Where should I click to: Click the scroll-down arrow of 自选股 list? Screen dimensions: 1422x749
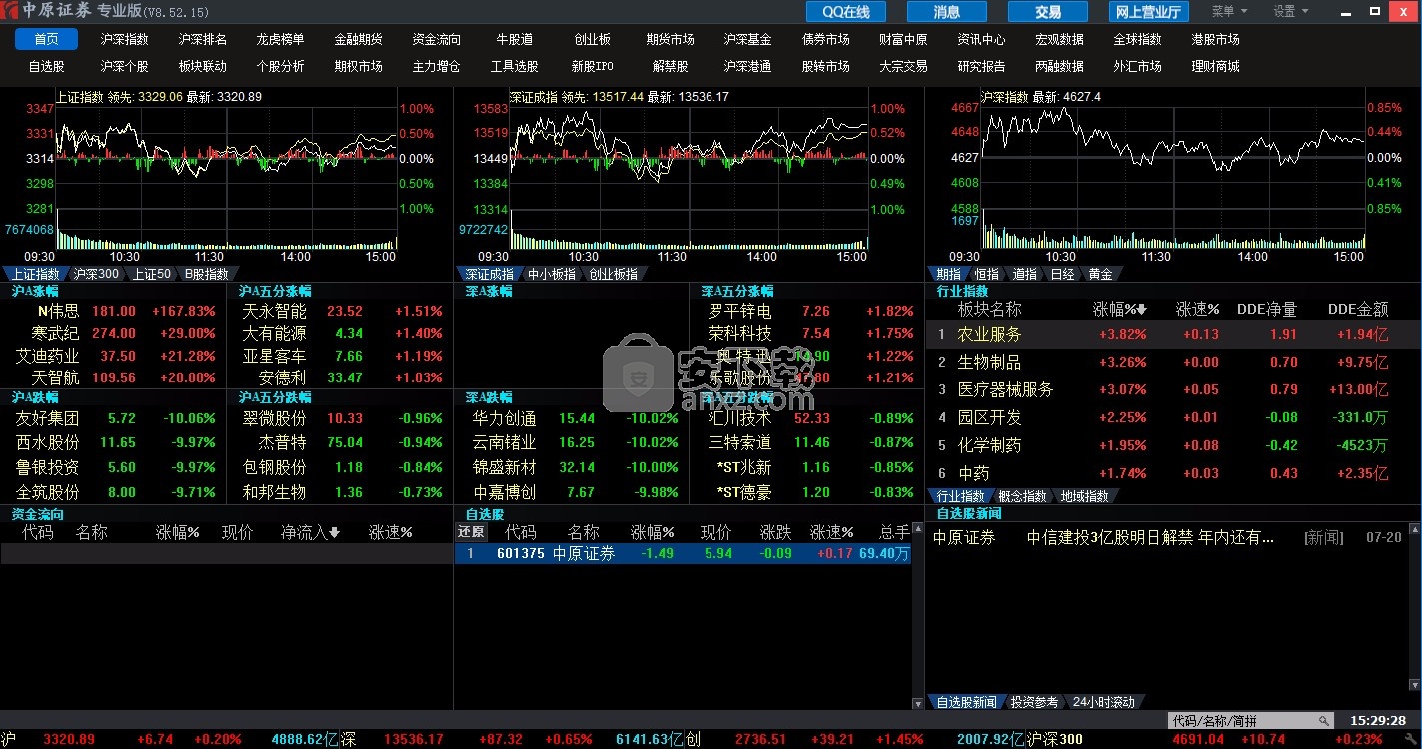click(918, 702)
